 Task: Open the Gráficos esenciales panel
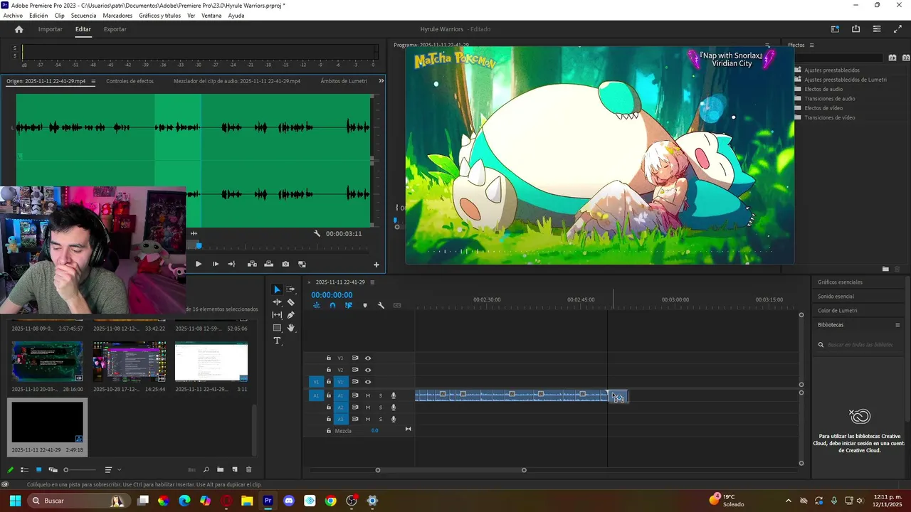[x=840, y=282]
